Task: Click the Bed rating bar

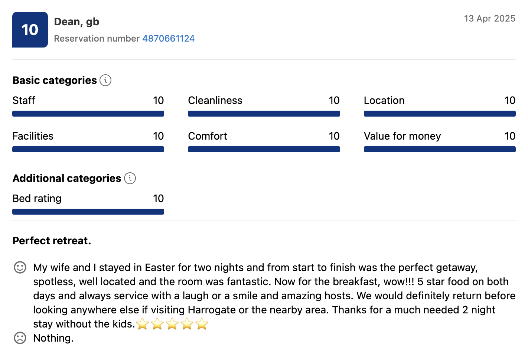Action: click(x=88, y=212)
